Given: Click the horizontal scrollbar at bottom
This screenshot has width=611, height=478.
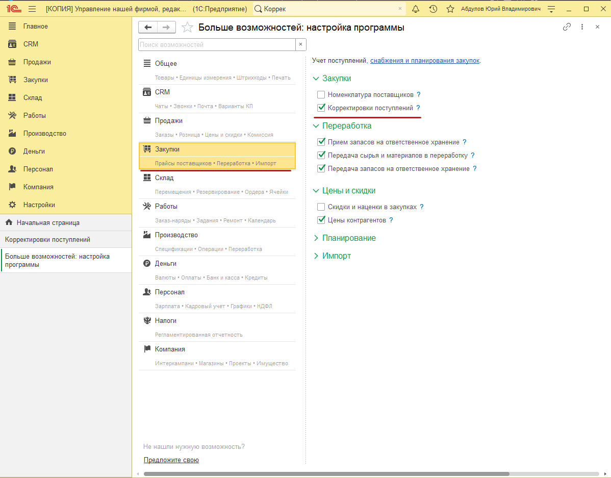Looking at the screenshot, I should coord(326,474).
